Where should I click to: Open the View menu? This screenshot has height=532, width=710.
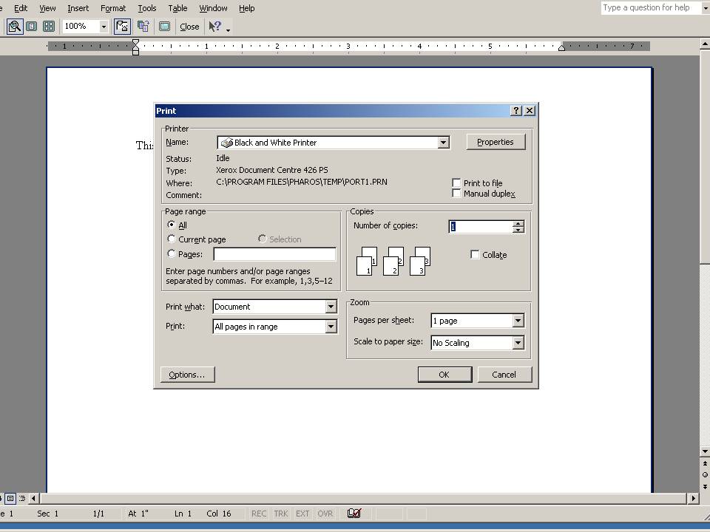[47, 8]
